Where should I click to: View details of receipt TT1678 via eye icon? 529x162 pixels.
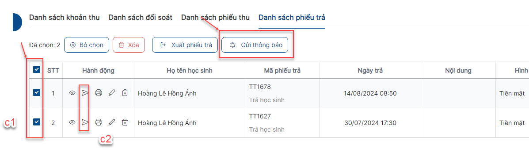coord(72,93)
